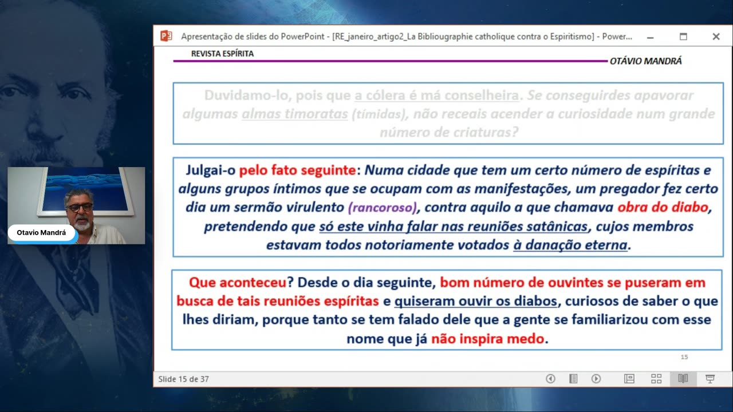Click faded underlined 'almas timoratas' text
The image size is (733, 412).
[x=295, y=114]
